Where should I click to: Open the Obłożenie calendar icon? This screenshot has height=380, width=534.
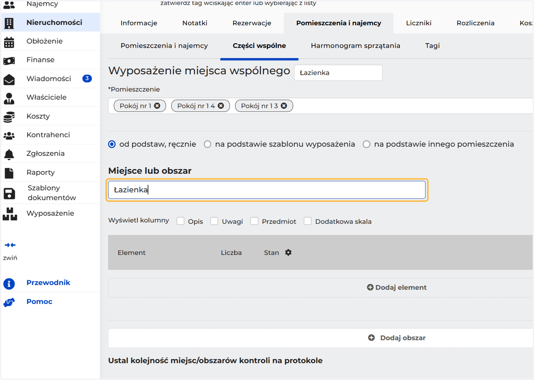pos(9,42)
